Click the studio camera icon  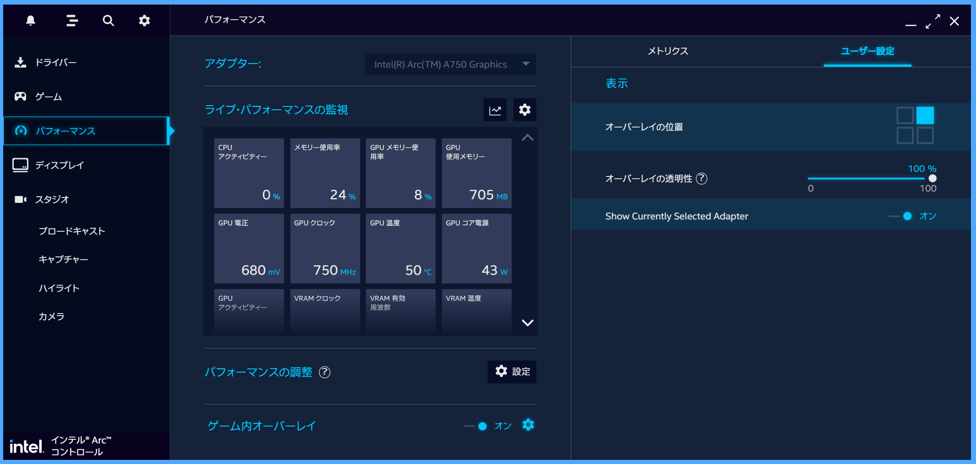pyautogui.click(x=20, y=199)
